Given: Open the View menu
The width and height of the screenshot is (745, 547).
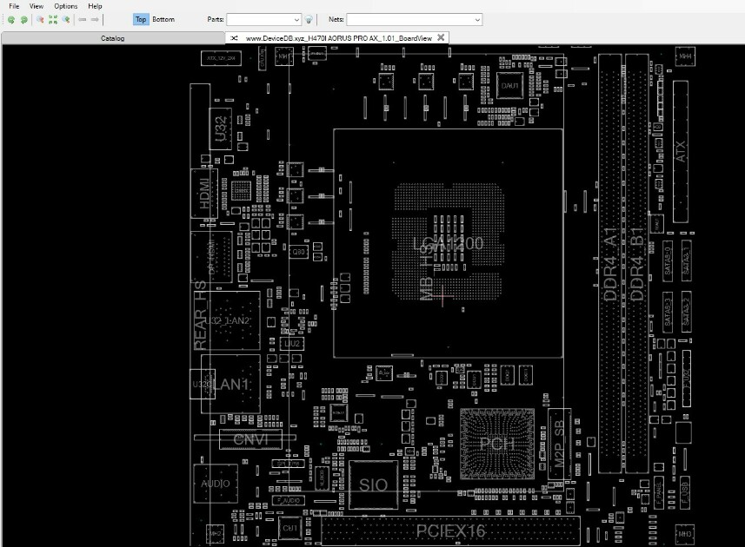Looking at the screenshot, I should click(37, 6).
